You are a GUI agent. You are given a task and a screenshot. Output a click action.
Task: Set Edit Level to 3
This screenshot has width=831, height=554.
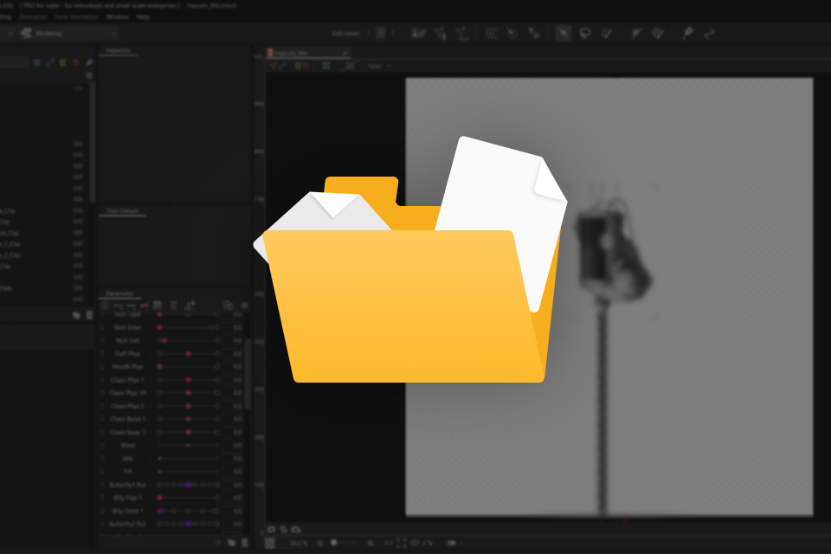[393, 34]
